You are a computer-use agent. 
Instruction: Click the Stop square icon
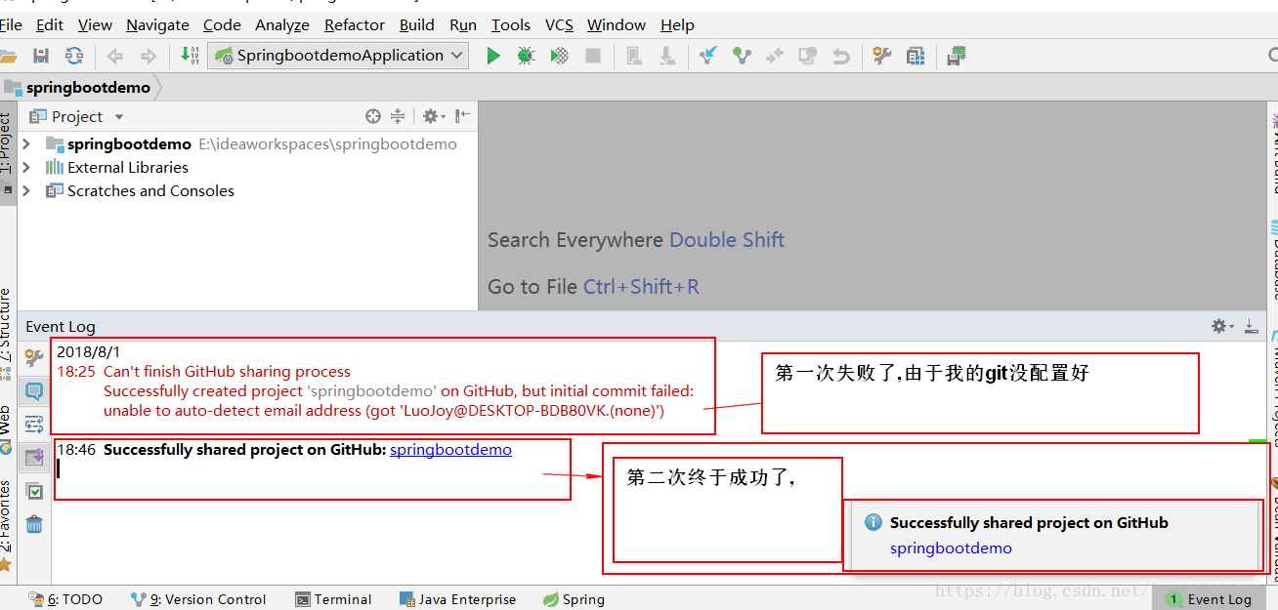(592, 56)
